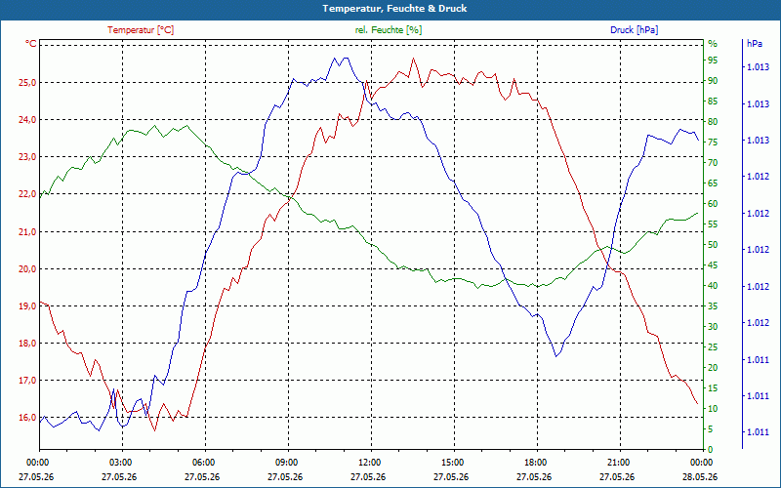Screen dimensions: 781x488
Task: Click the "95" humidity axis value
Action: coord(713,61)
